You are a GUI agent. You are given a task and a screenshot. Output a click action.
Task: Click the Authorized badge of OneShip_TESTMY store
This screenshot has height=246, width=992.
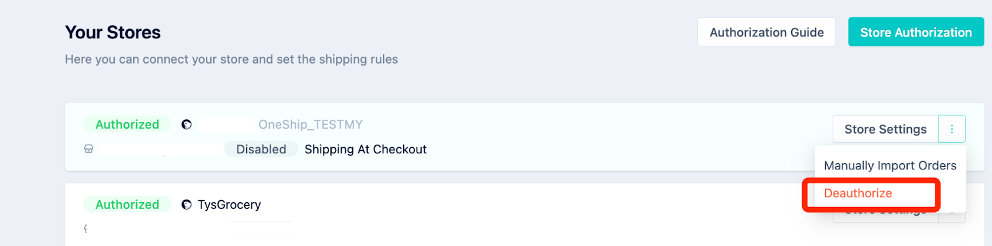point(127,125)
